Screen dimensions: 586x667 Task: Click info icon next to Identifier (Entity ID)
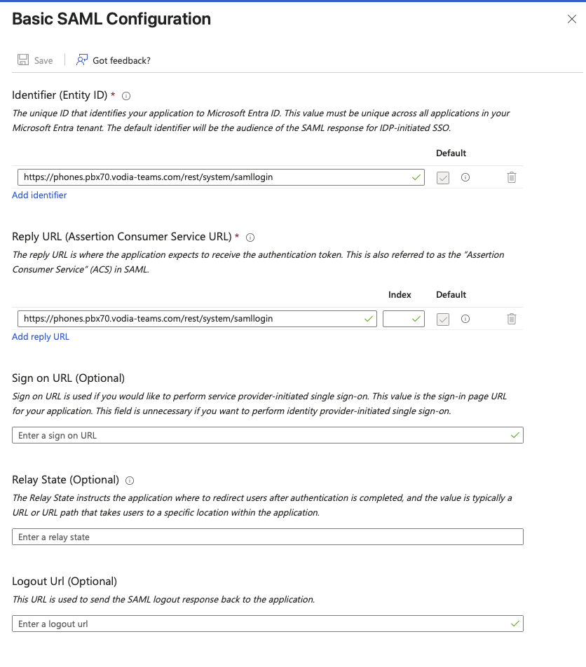click(x=126, y=96)
